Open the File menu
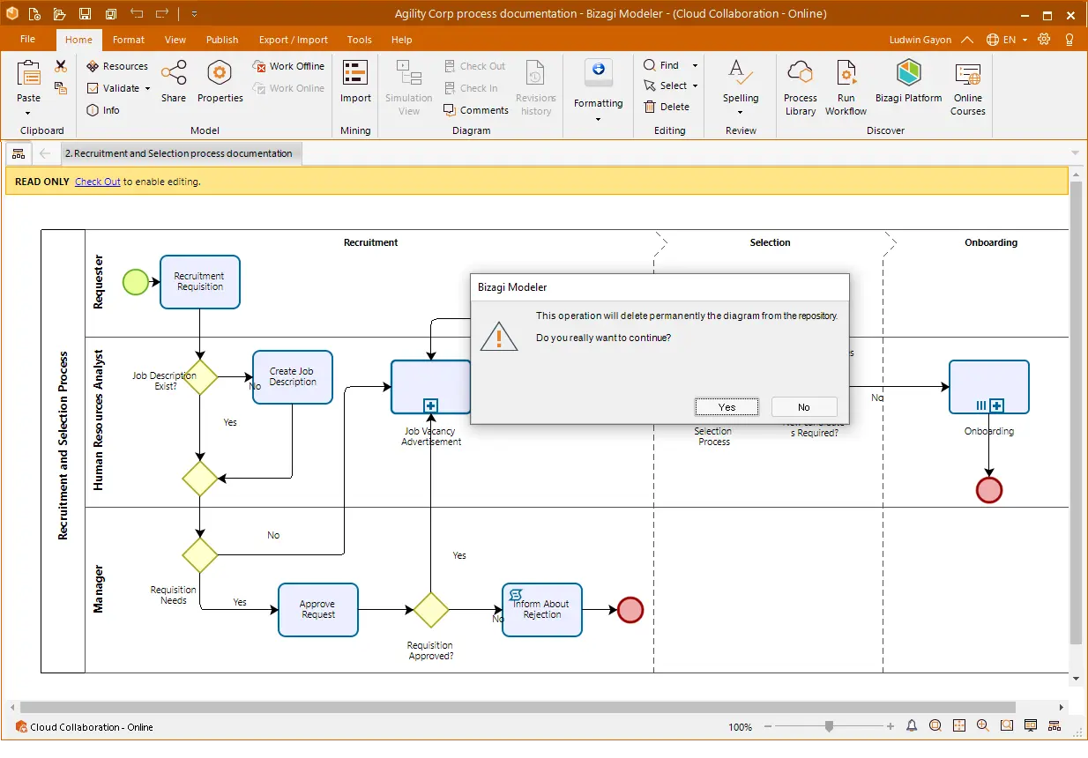Image resolution: width=1088 pixels, height=758 pixels. [x=27, y=40]
